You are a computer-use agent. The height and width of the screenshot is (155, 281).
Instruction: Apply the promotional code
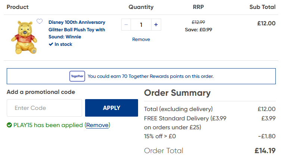coord(112,108)
